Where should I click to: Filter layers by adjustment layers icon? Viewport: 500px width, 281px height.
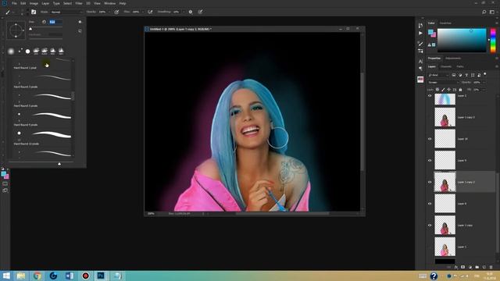point(460,75)
